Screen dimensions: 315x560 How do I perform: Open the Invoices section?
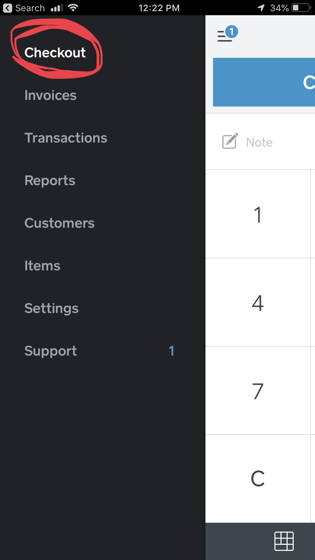[50, 95]
